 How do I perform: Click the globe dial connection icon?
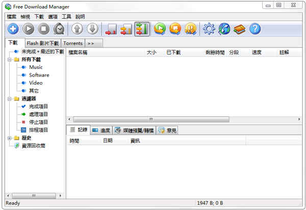[224, 29]
